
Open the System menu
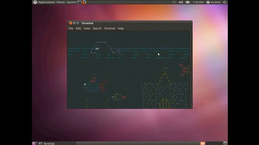pyautogui.click(x=71, y=2)
